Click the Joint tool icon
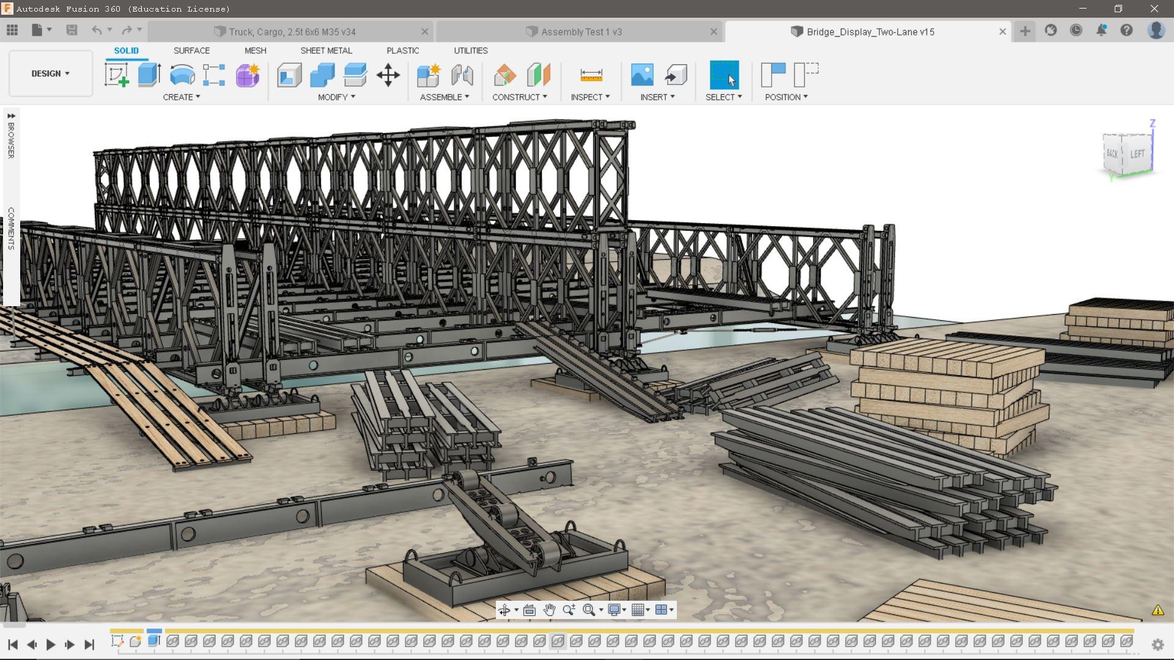The image size is (1174, 660). coord(462,75)
